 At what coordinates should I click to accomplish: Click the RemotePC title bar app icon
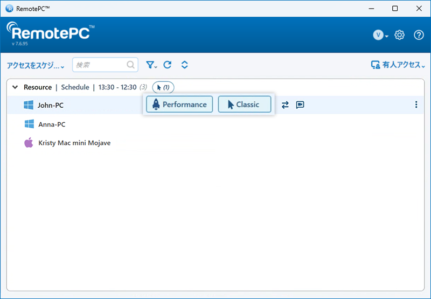tap(9, 9)
